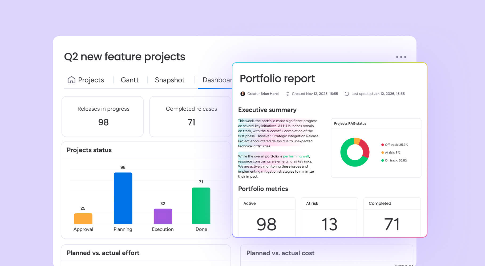485x266 pixels.
Task: Click the value 96 above the Planning bar
Action: (x=123, y=167)
